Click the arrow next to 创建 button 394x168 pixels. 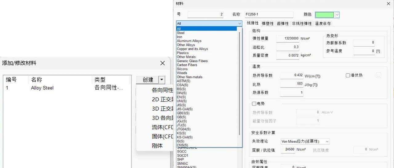click(x=162, y=80)
